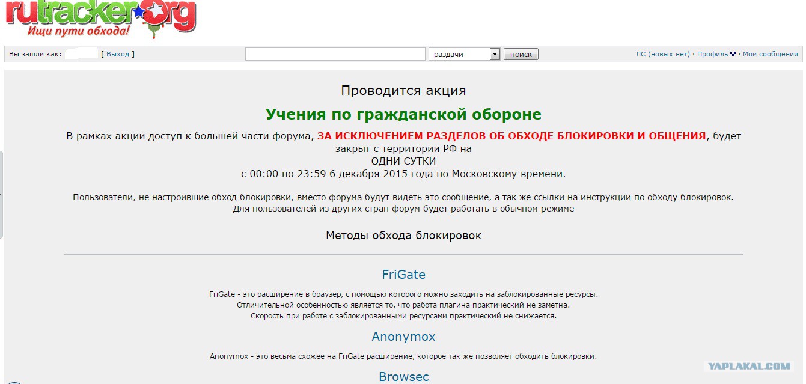Click the ОДНИ СУТКИ text
This screenshot has width=806, height=384.
[x=404, y=161]
